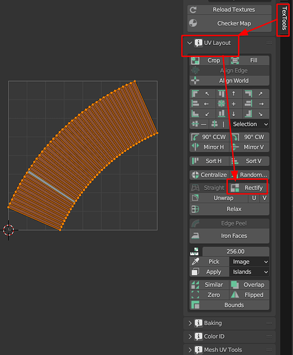
Task: Click Fill to fill UV space
Action: pos(249,61)
